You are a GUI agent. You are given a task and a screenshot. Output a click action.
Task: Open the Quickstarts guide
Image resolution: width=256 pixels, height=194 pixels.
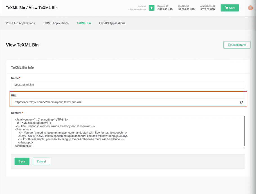click(237, 45)
